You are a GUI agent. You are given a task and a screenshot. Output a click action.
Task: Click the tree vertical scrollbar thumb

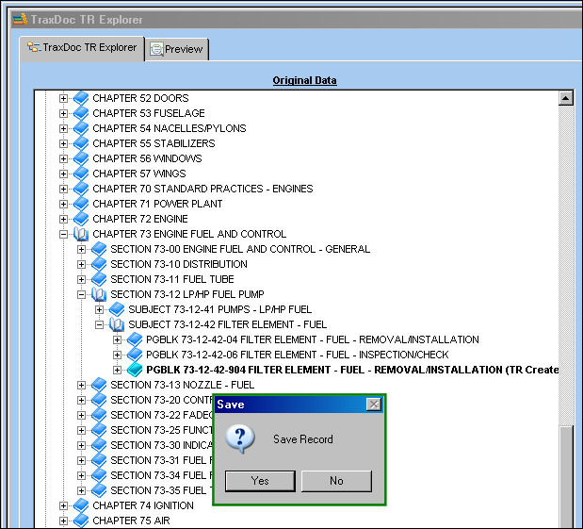(x=565, y=476)
